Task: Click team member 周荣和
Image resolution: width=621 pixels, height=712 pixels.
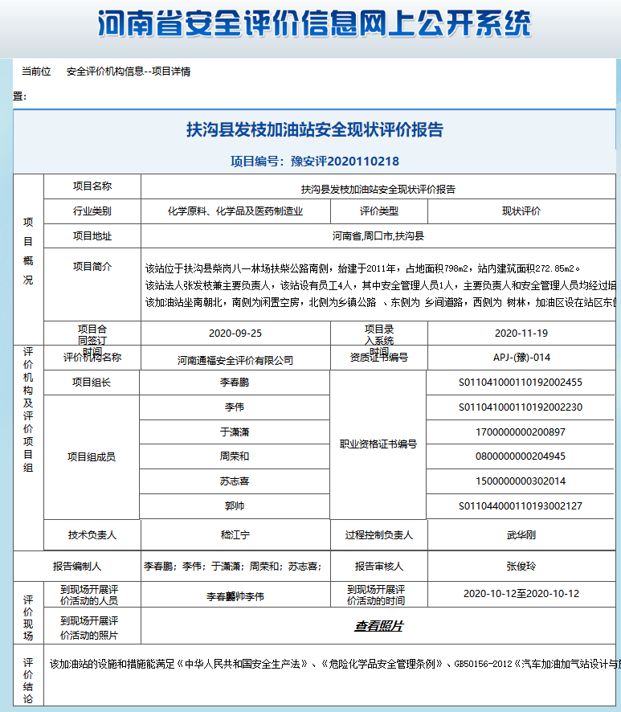Action: (235, 456)
